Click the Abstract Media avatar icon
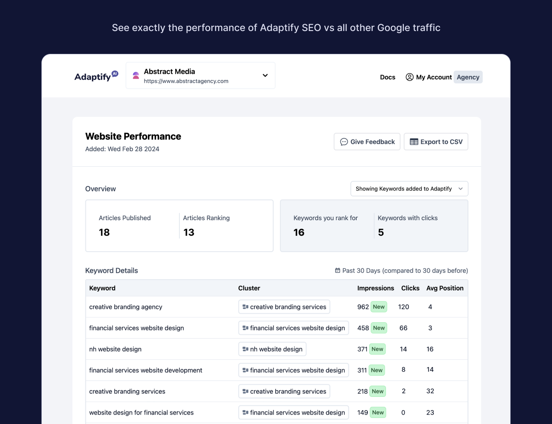Viewport: 552px width, 424px height. 135,75
